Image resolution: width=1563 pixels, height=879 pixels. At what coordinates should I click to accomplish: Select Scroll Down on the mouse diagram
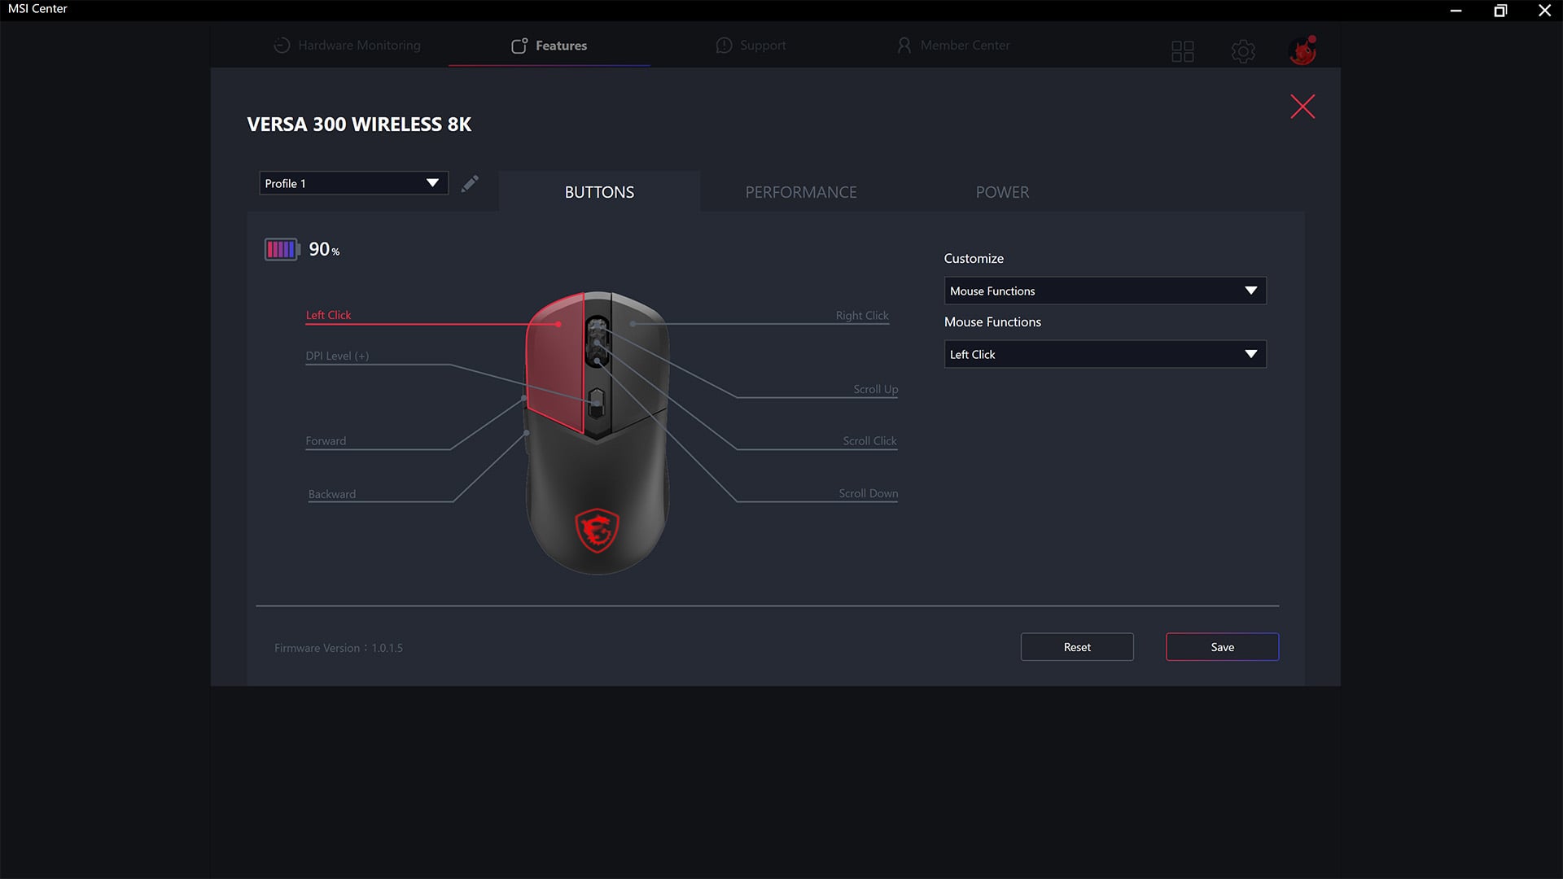868,493
